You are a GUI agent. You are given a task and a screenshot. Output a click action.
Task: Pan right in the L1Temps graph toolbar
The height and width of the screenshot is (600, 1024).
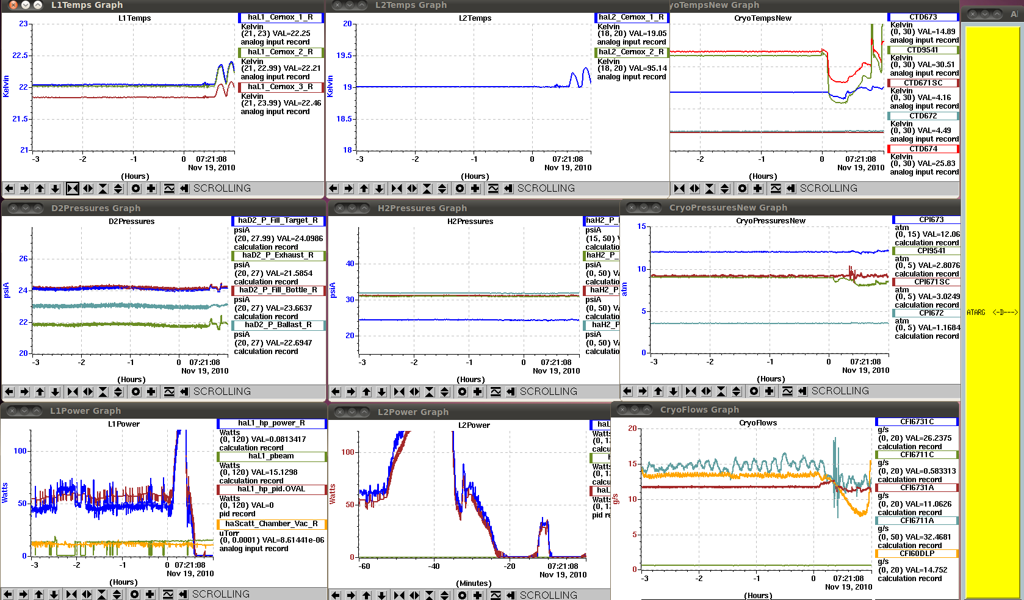tap(24, 189)
